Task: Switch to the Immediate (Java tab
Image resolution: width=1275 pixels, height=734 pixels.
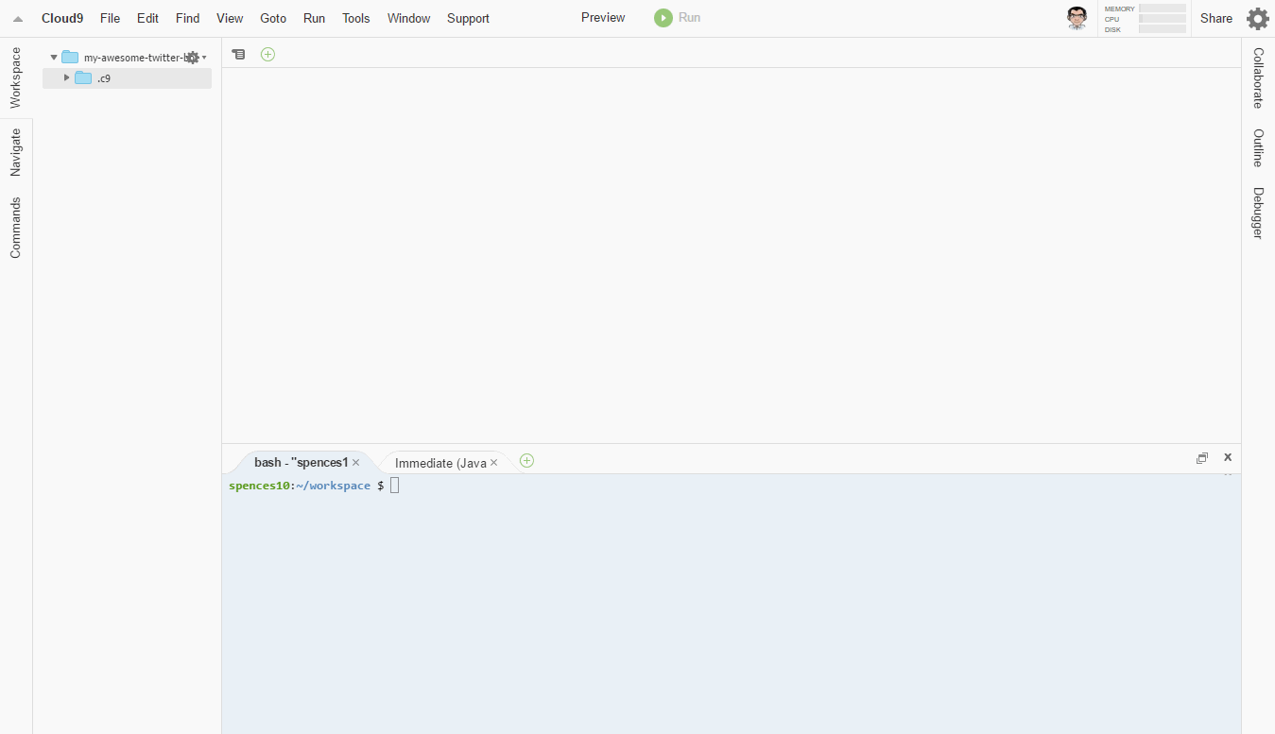Action: coord(440,463)
